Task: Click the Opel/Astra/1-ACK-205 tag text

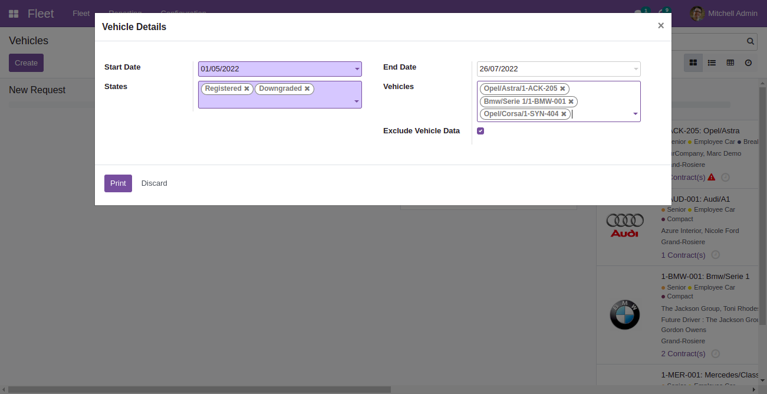Action: (521, 88)
